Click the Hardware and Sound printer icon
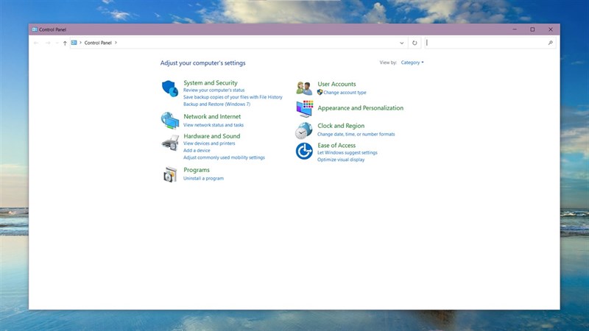The height and width of the screenshot is (331, 589). [x=170, y=143]
